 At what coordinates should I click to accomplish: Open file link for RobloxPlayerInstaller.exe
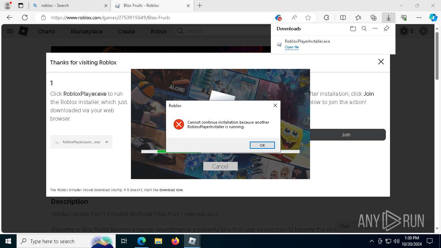point(292,47)
